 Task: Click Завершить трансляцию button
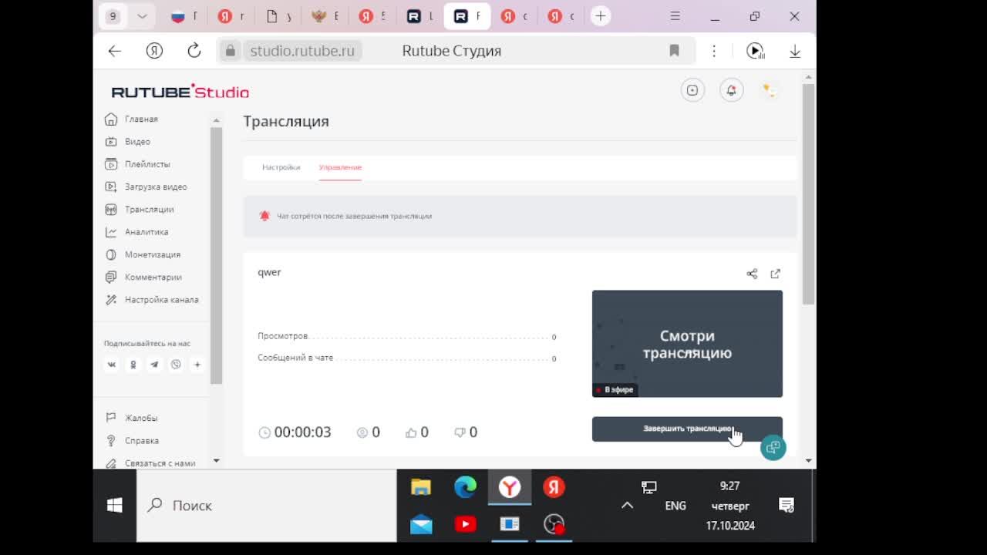(x=687, y=429)
